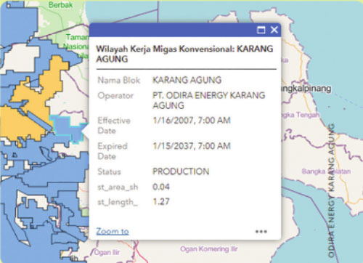Click the effective date "1/16/2007, 7:00 AM"
This screenshot has width=363, height=263.
point(192,121)
